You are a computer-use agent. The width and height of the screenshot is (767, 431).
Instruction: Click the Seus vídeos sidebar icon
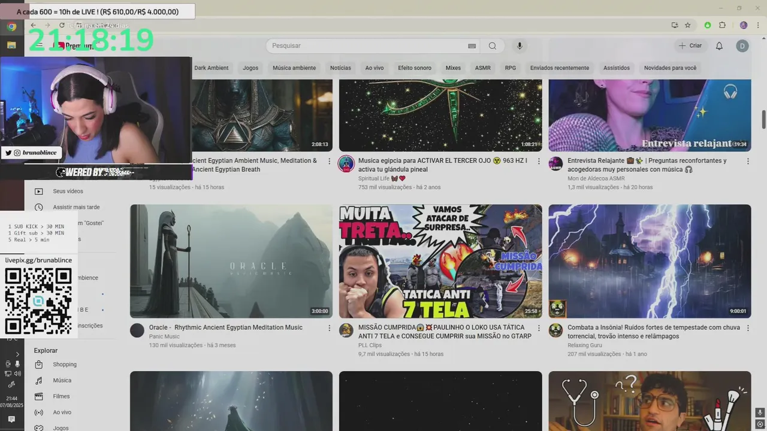39,192
